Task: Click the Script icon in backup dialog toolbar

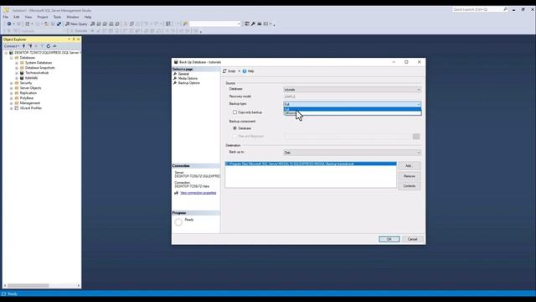Action: (224, 71)
